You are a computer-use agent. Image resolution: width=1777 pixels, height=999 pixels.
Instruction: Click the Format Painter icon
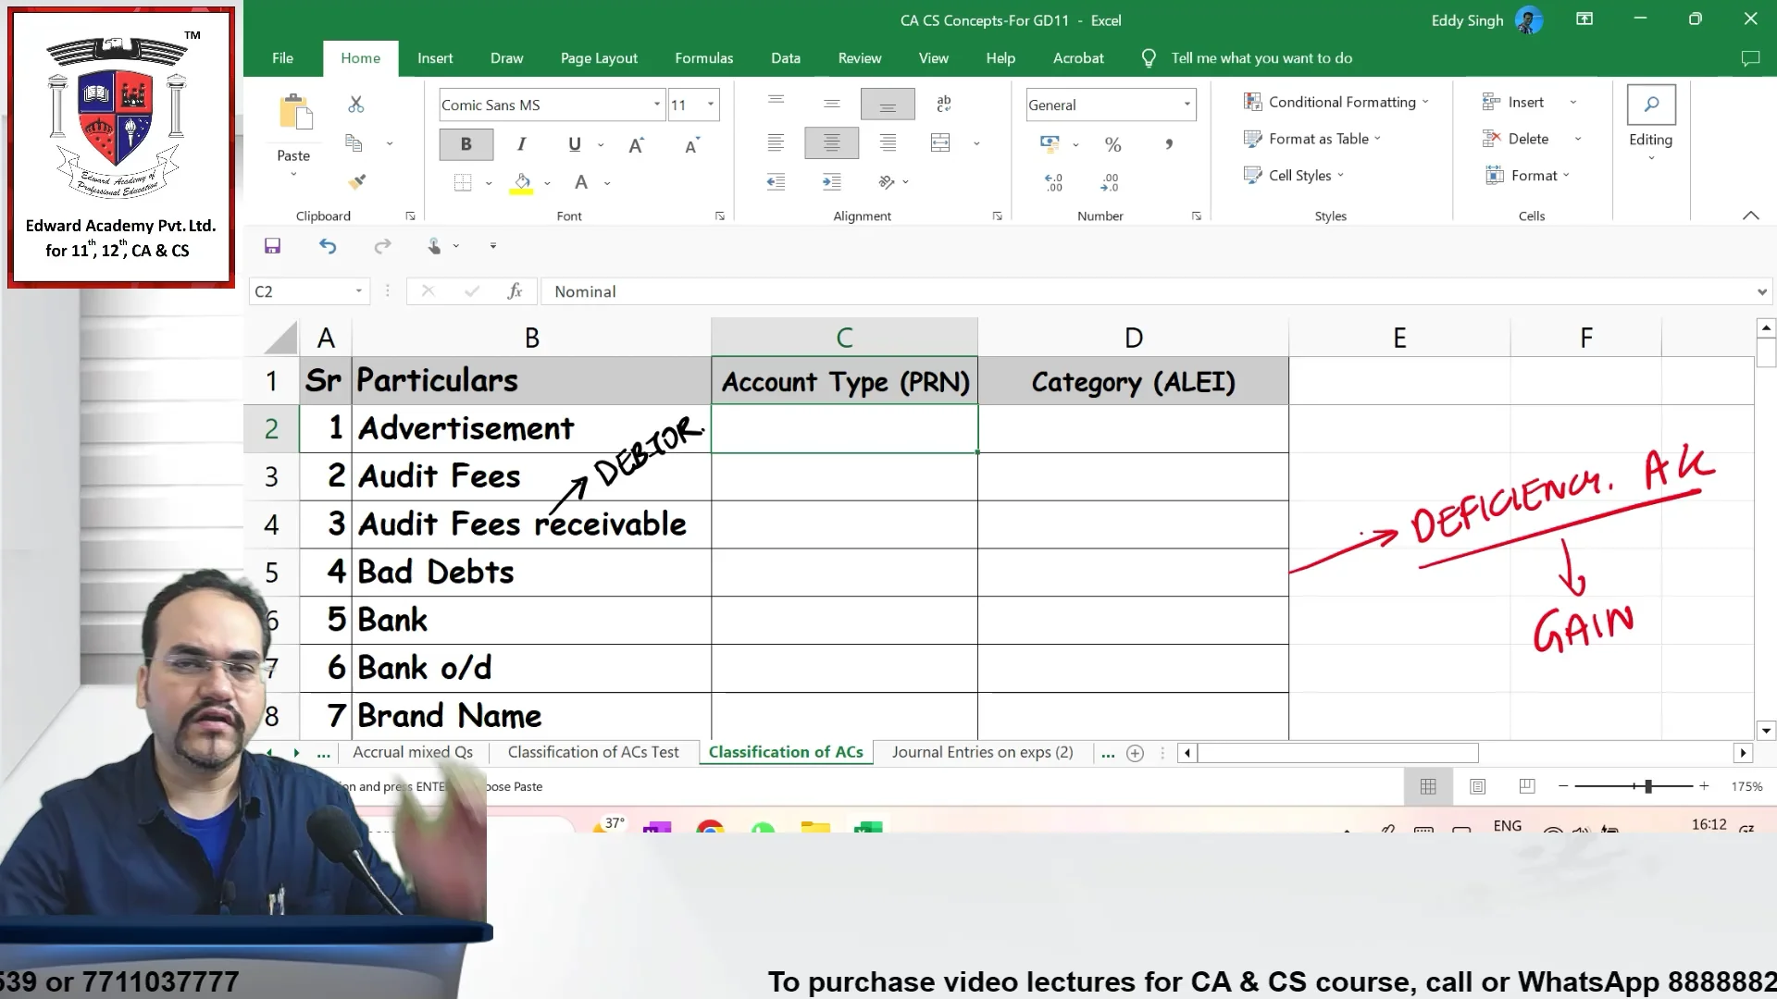[x=356, y=181]
